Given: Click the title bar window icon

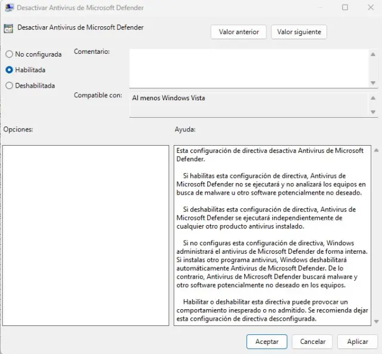Looking at the screenshot, I should (x=9, y=8).
